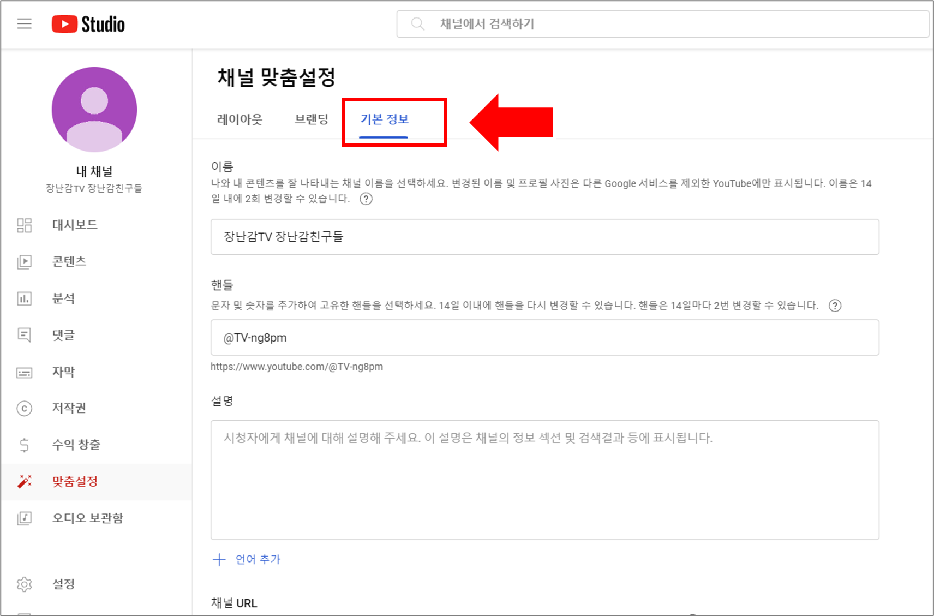Click the 대시보드 dashboard grid icon
Screen dimensions: 934x616
[x=25, y=225]
